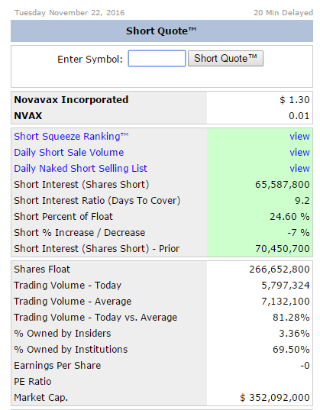This screenshot has width=320, height=410.
Task: Click the Days To Cover value 9.2
Action: [302, 201]
